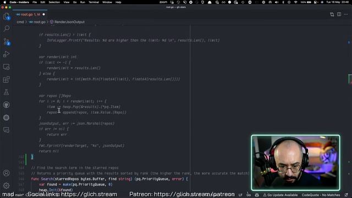This screenshot has height=198, width=352.
Task: Click the Go language mode status item
Action: tap(249, 195)
